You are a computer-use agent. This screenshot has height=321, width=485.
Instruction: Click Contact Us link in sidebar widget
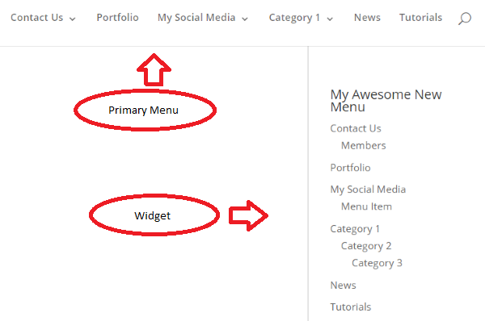coord(356,128)
